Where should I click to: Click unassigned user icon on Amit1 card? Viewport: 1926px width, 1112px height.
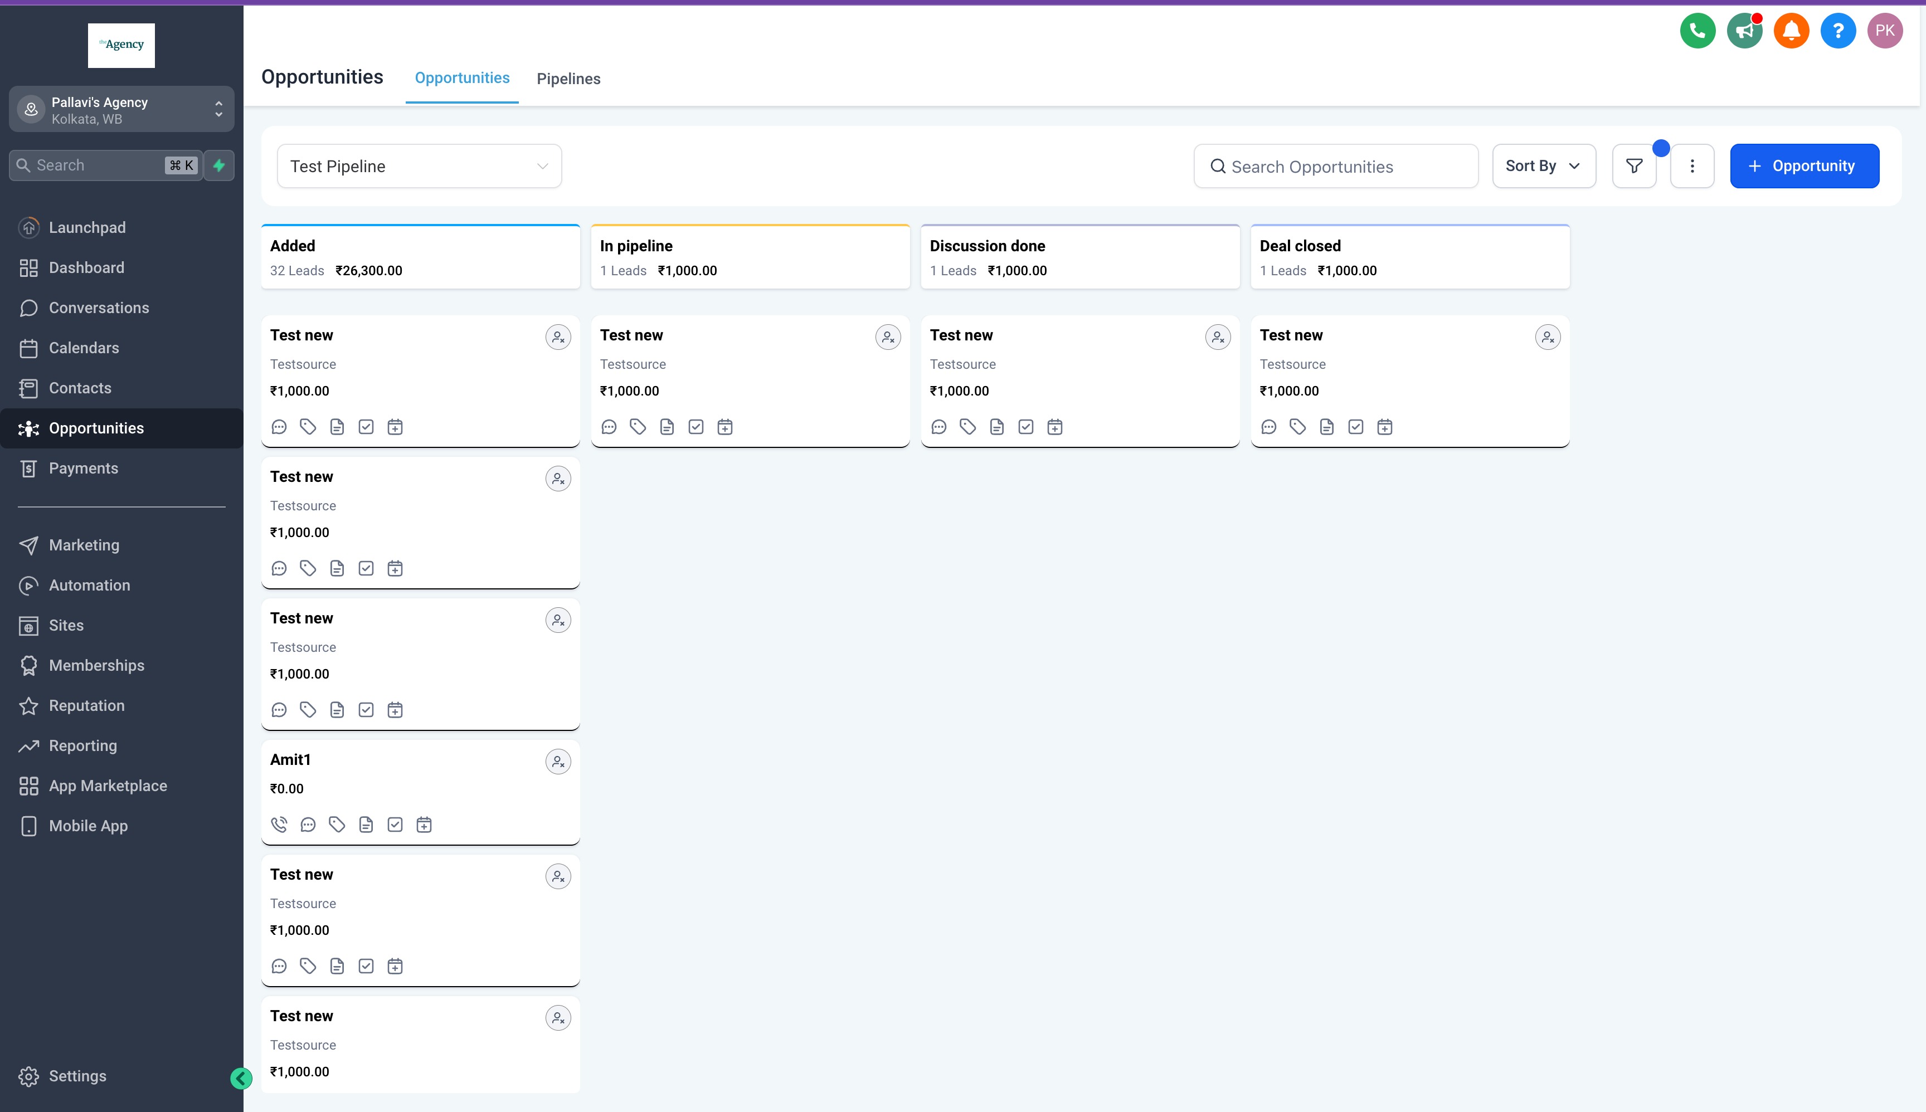[x=558, y=762]
